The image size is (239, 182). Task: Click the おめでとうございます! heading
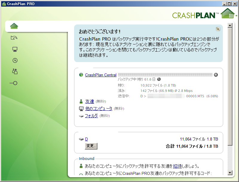click(x=100, y=32)
